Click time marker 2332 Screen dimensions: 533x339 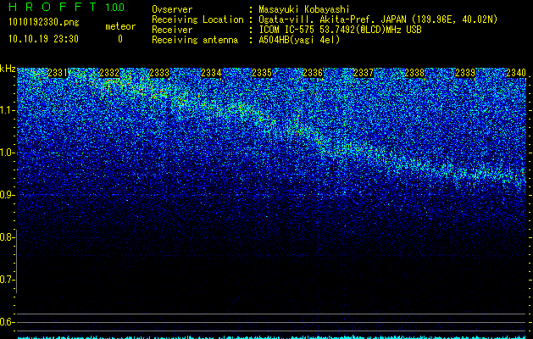coord(109,73)
